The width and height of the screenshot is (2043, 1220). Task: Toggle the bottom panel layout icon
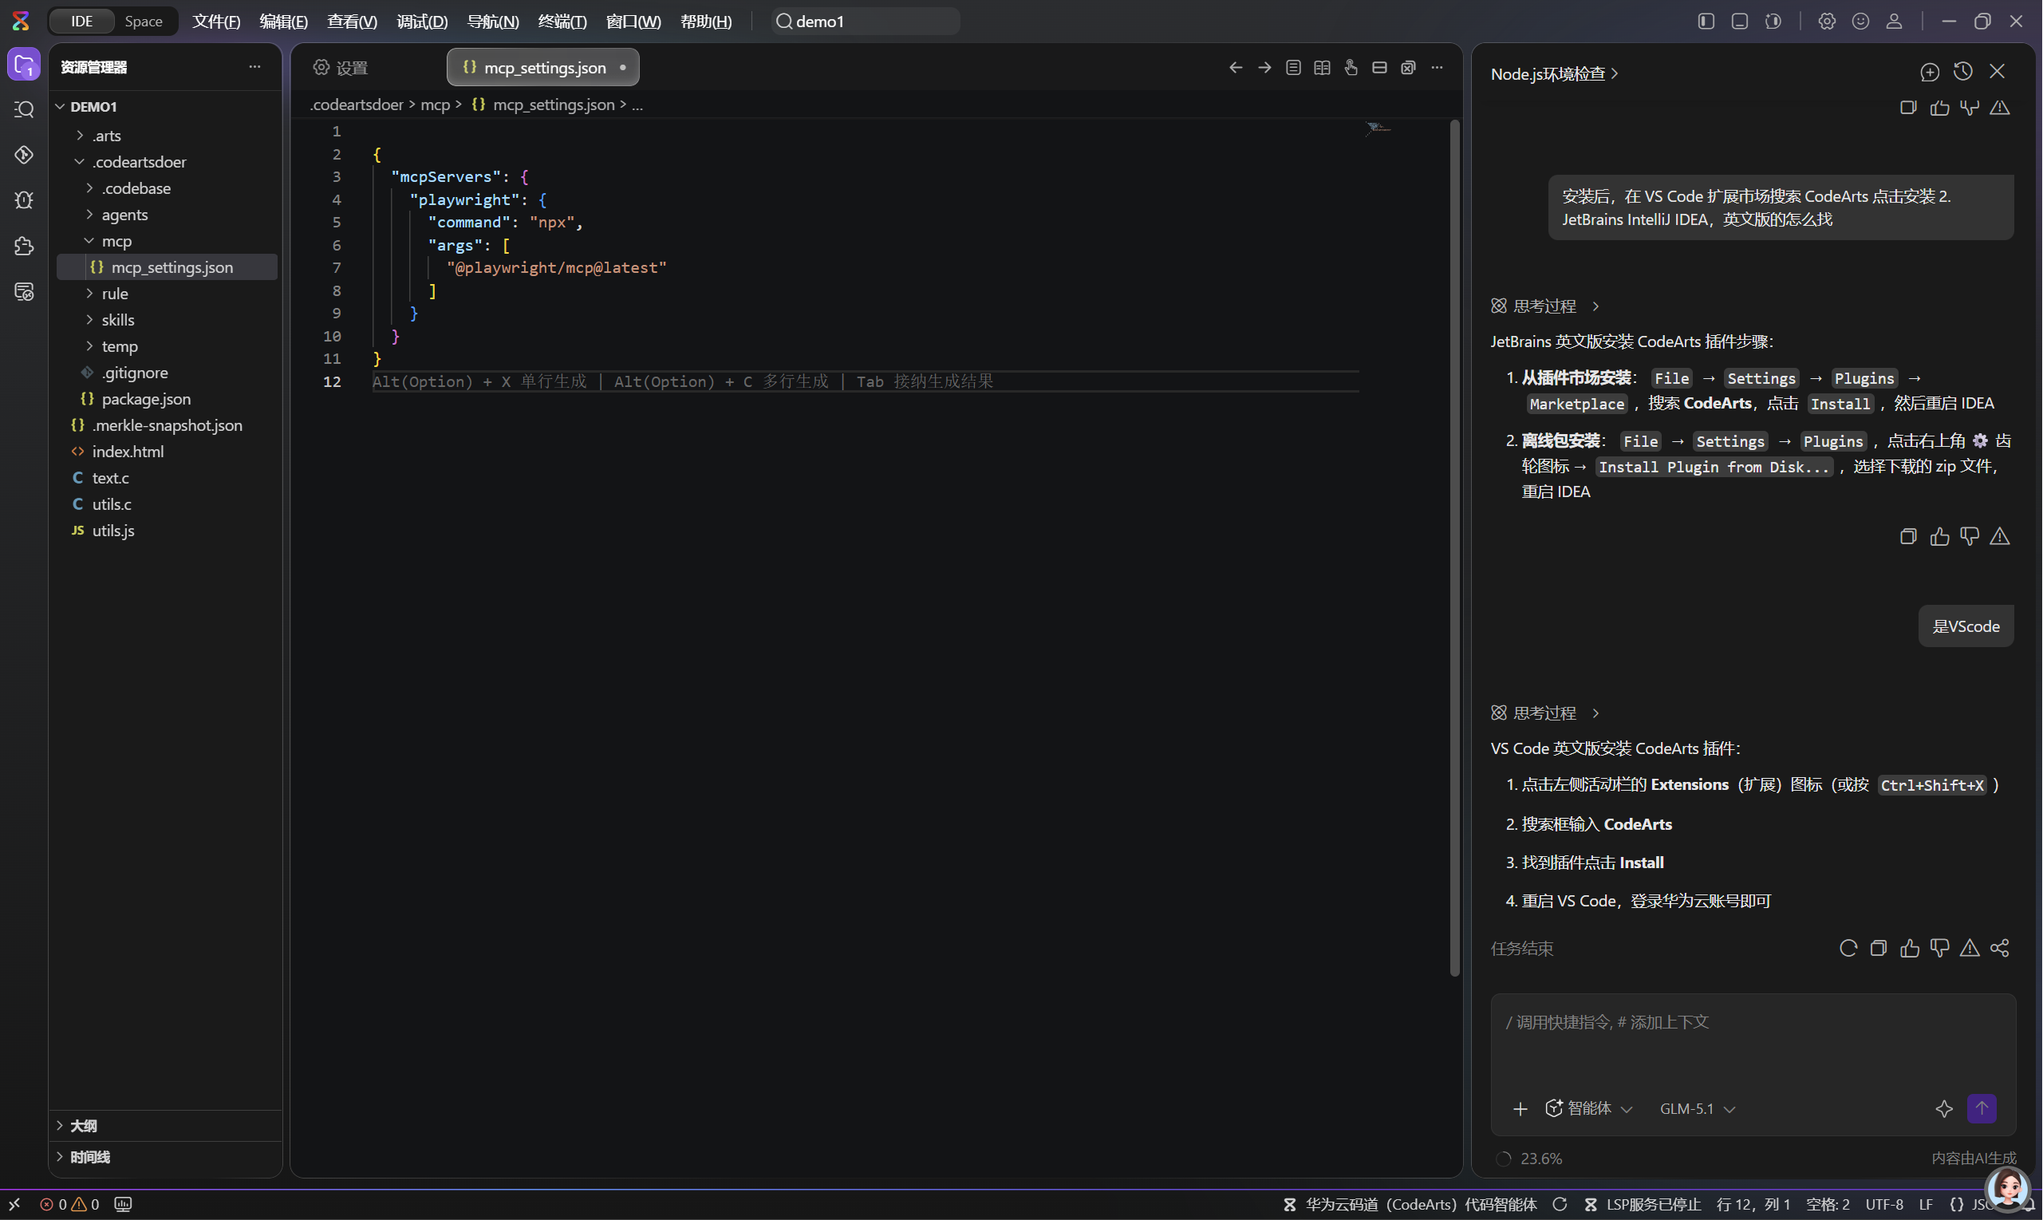[1740, 22]
